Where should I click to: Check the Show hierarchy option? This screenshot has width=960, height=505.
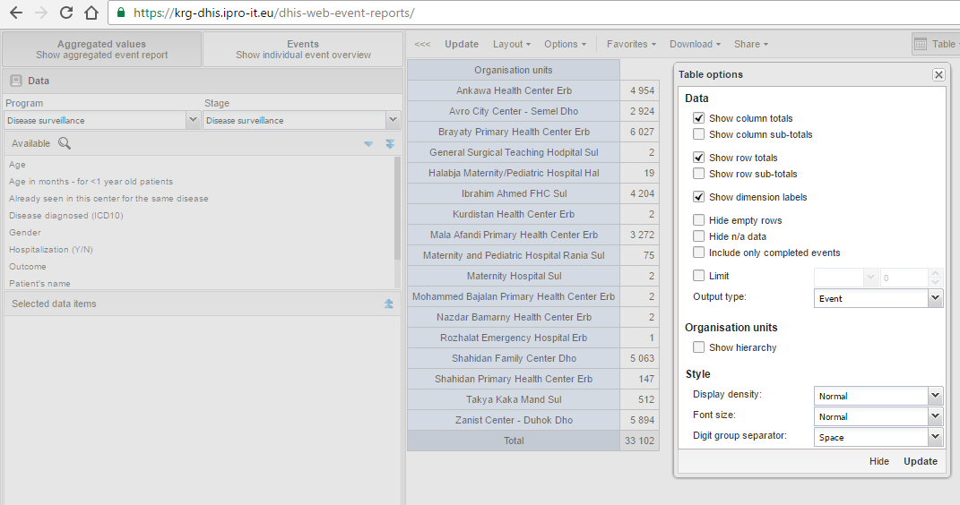point(699,347)
